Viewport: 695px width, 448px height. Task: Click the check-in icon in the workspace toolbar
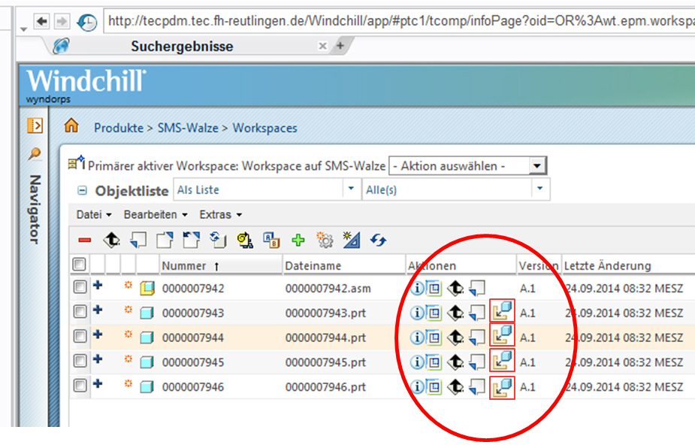tap(138, 240)
